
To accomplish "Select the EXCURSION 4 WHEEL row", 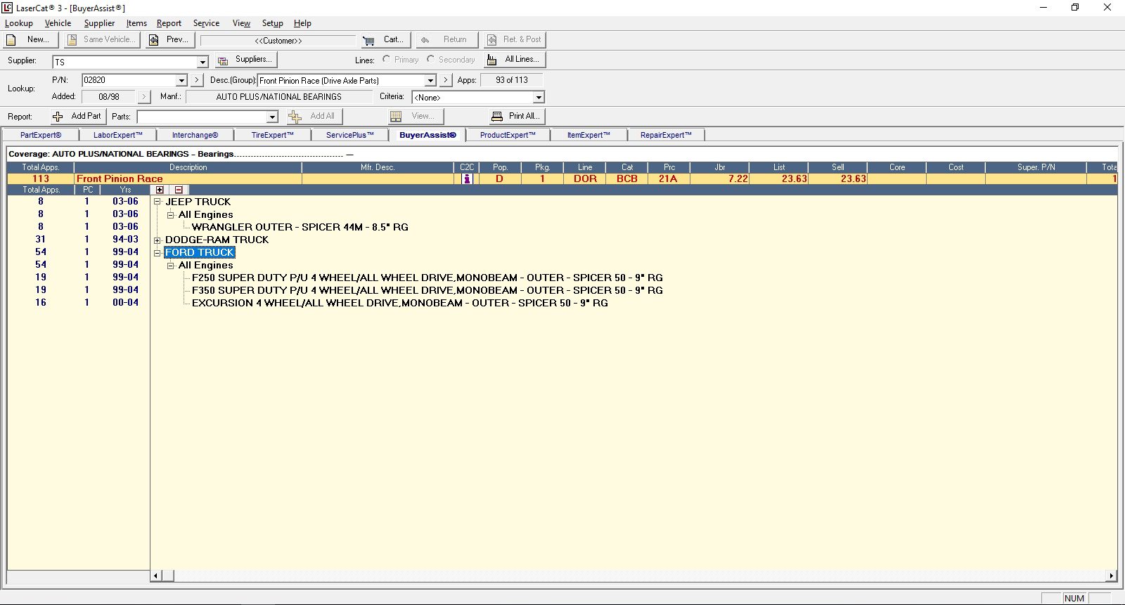I will coord(400,303).
